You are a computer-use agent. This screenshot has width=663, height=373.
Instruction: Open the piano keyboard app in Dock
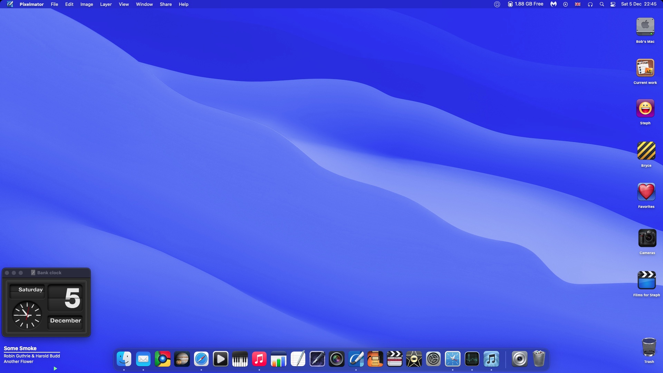(240, 359)
